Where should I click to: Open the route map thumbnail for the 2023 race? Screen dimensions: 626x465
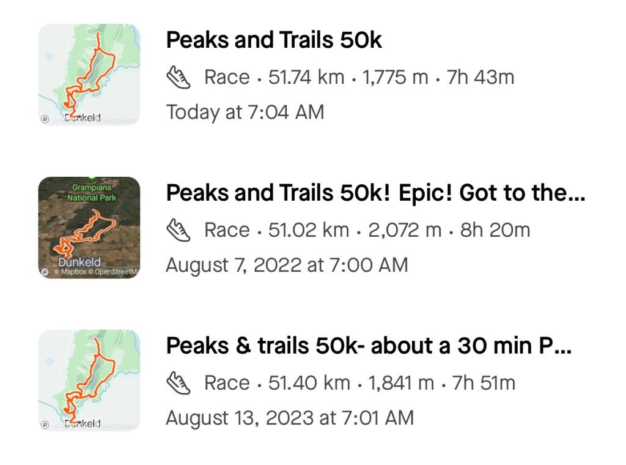click(89, 380)
